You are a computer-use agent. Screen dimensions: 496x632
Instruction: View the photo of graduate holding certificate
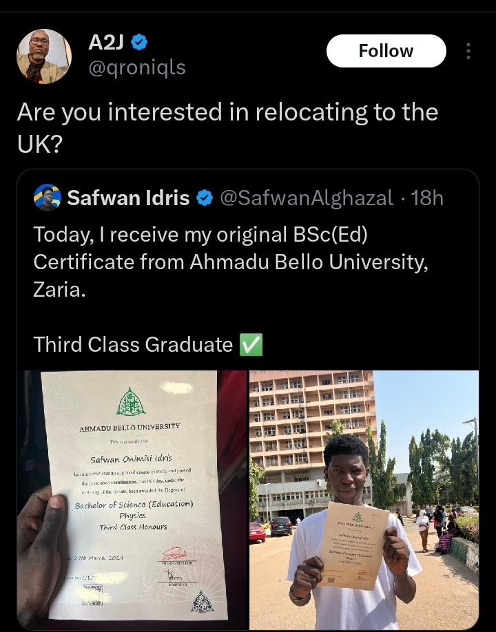(x=364, y=499)
